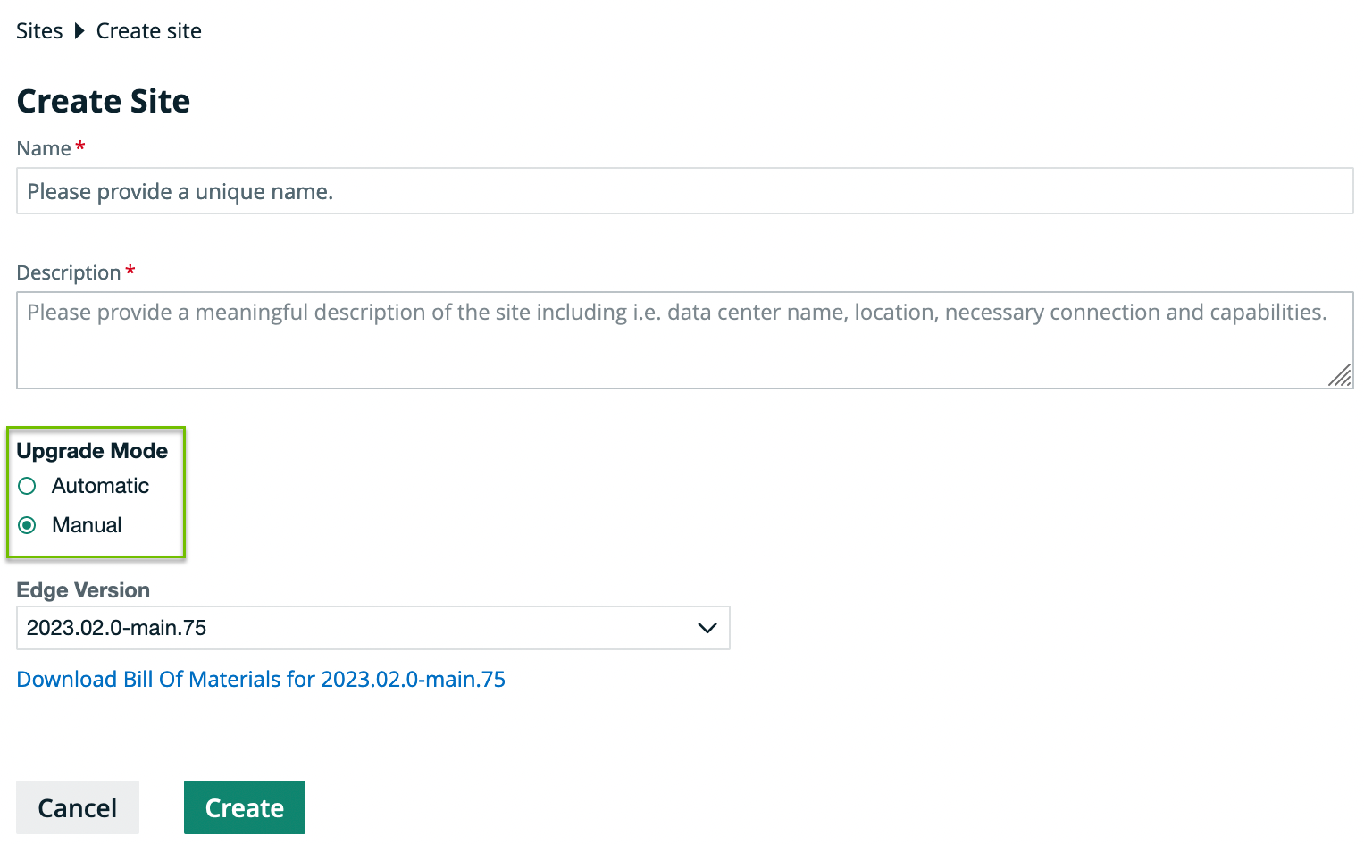This screenshot has width=1364, height=844.
Task: Click the Edge Version label
Action: coord(83,590)
